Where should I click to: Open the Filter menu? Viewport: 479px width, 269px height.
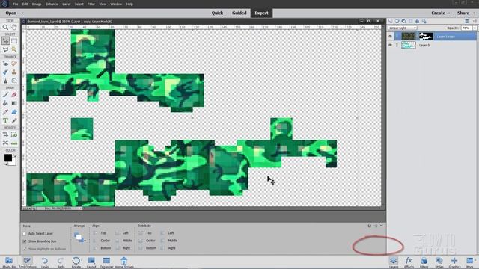click(x=91, y=4)
